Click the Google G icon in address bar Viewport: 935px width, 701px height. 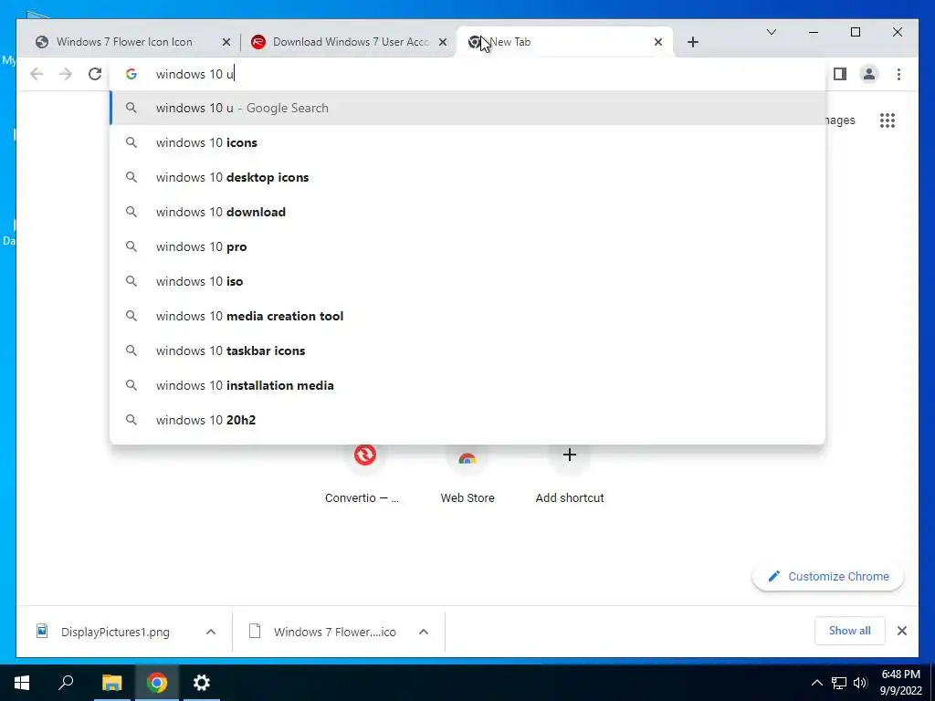(x=131, y=74)
